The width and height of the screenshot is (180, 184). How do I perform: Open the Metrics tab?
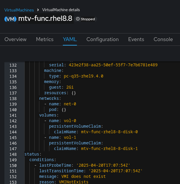tap(45, 39)
